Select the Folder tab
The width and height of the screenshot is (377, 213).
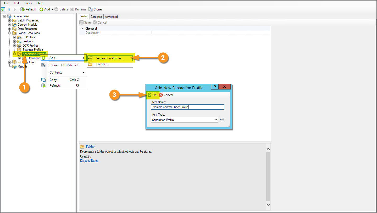click(x=84, y=16)
